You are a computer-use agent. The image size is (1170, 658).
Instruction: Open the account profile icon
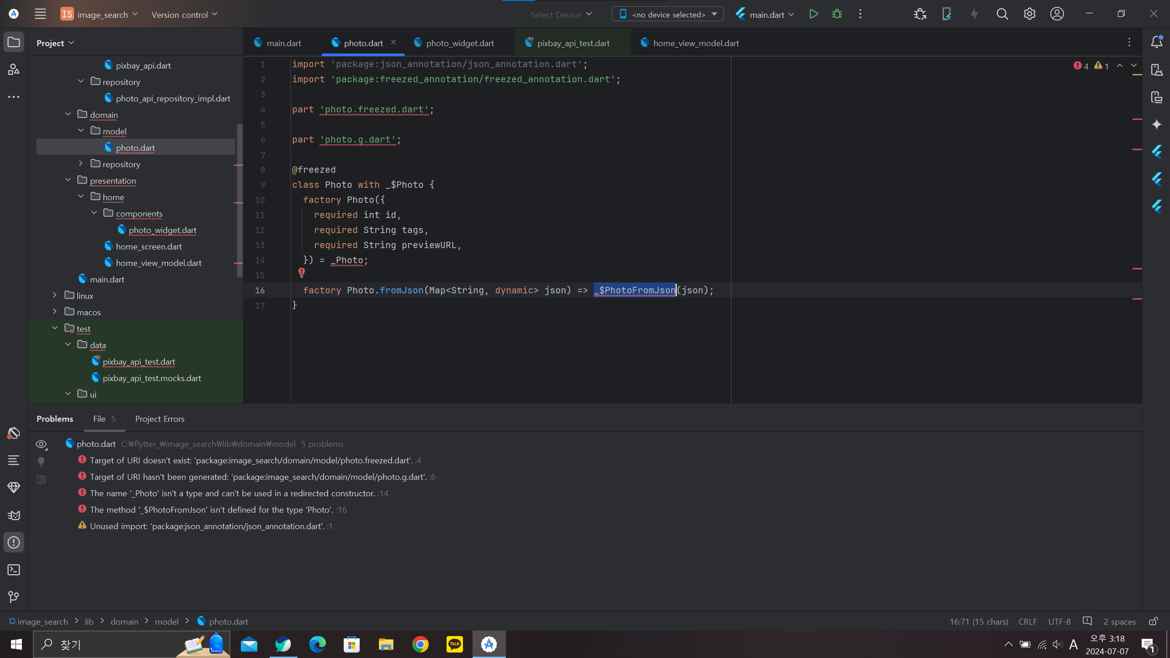click(1057, 14)
